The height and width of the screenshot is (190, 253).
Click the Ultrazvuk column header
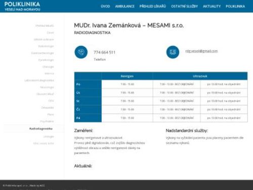200,76
